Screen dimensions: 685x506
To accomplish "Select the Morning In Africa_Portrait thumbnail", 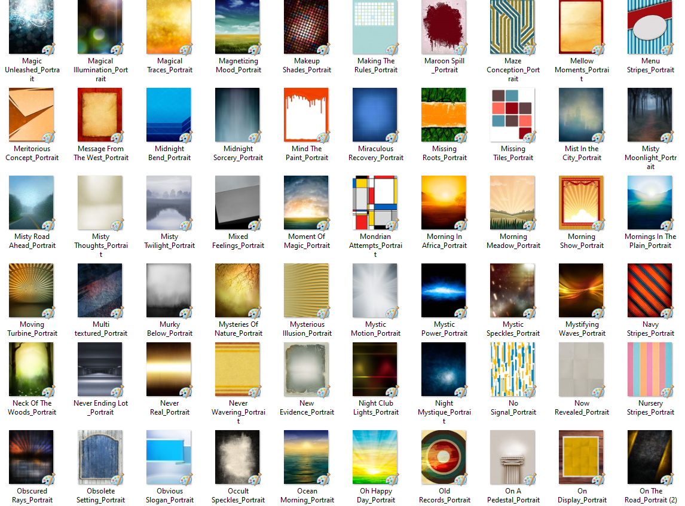I will (444, 203).
